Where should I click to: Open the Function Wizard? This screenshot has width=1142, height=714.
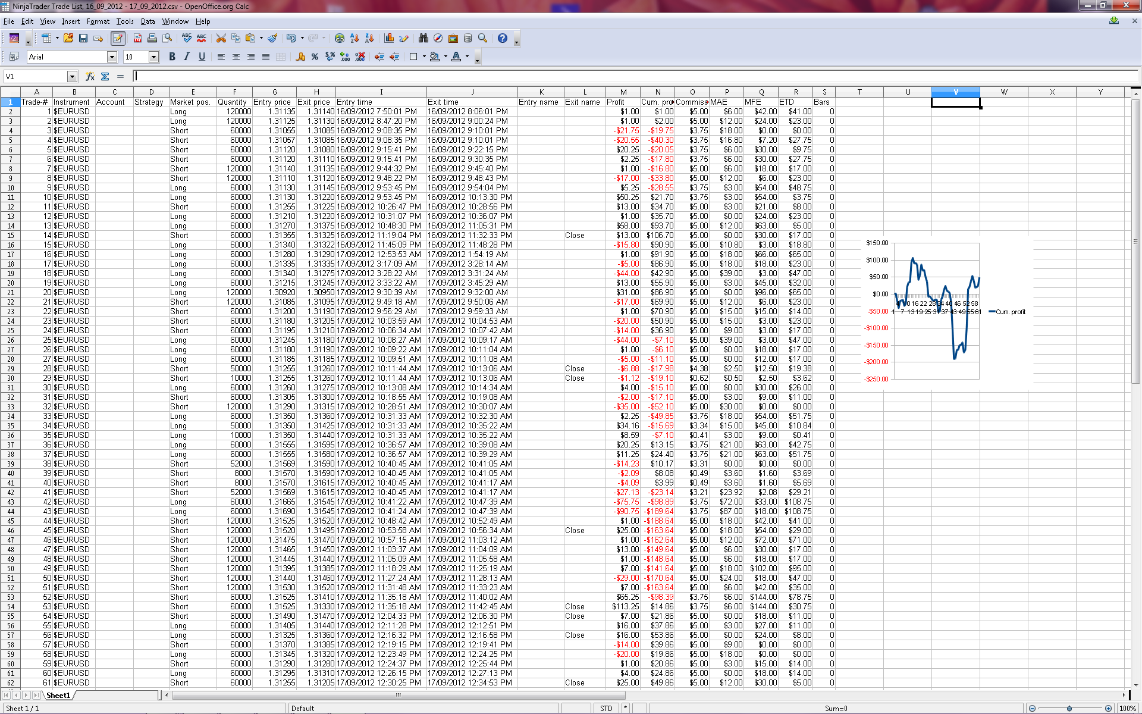[x=90, y=76]
